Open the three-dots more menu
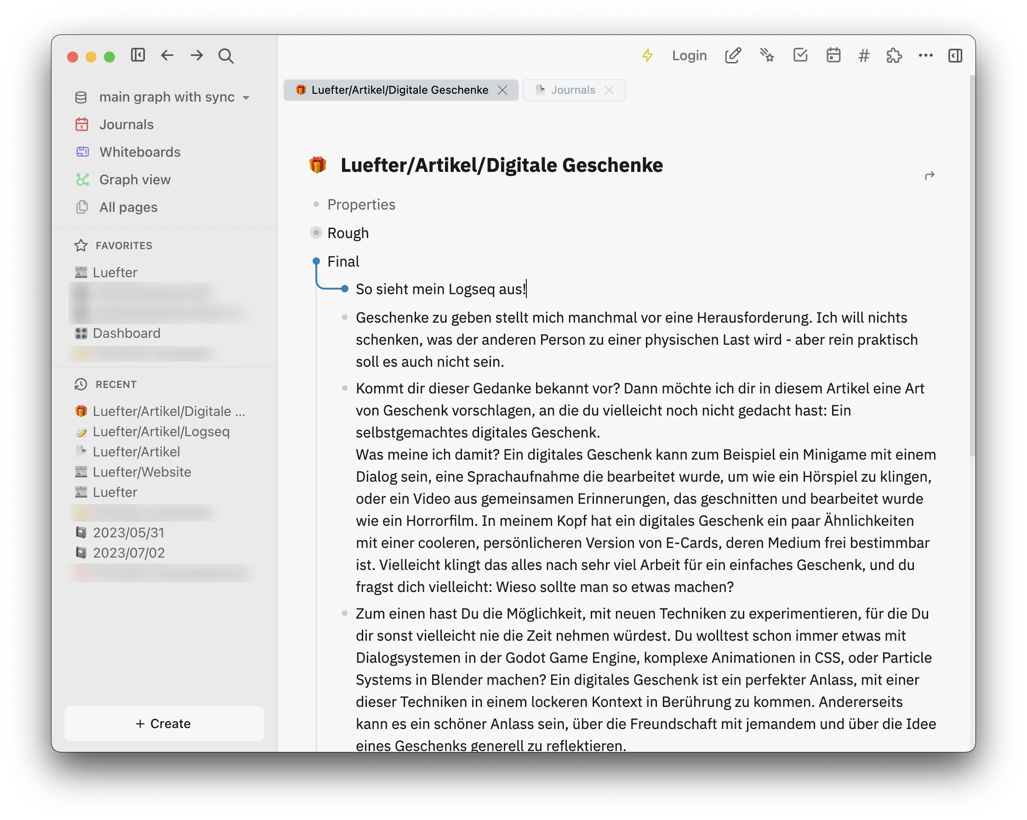Image resolution: width=1027 pixels, height=820 pixels. (x=925, y=55)
